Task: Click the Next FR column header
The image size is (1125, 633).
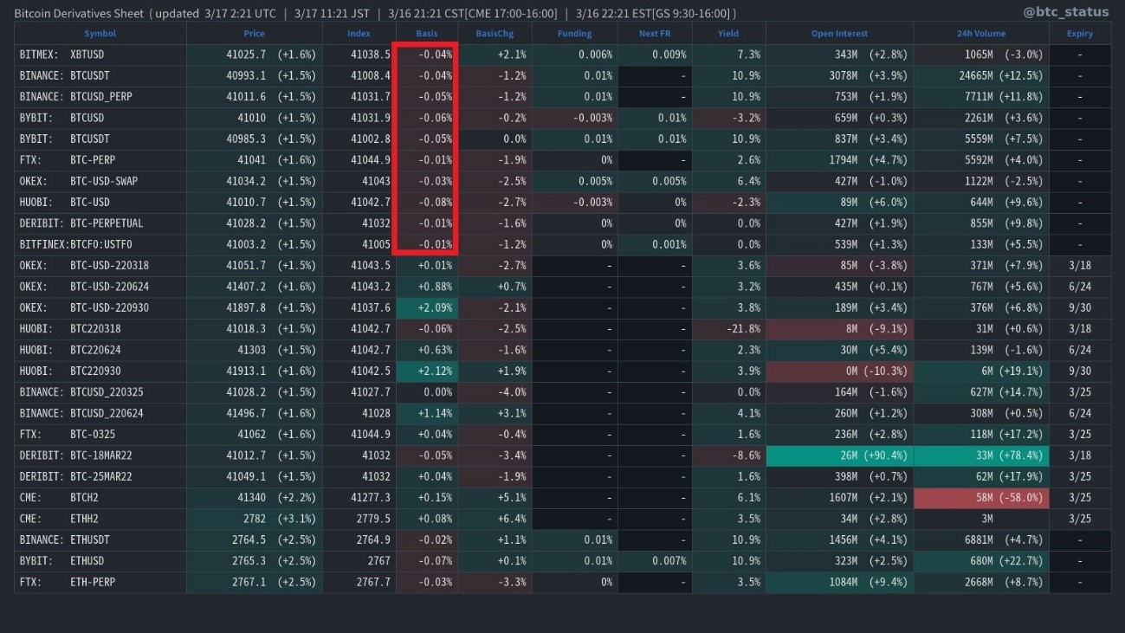Action: coord(655,34)
